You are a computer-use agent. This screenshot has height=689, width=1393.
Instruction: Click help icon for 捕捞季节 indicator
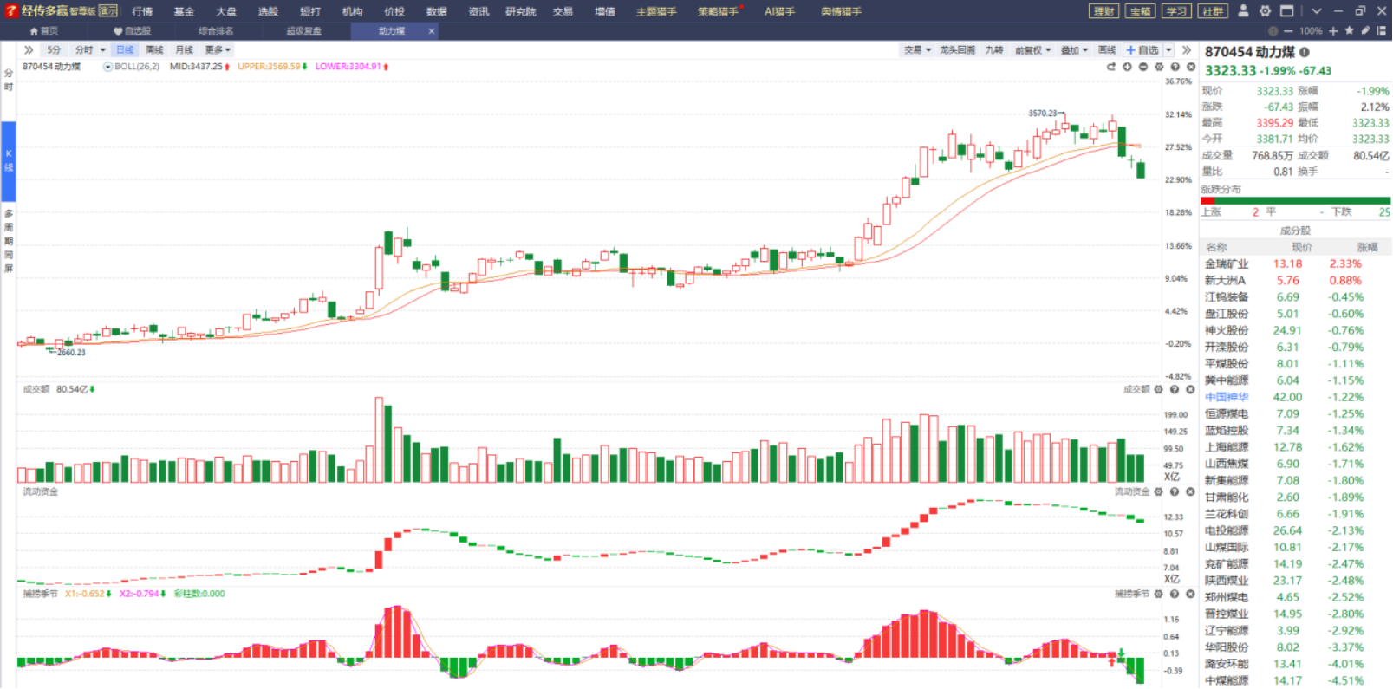click(x=1175, y=595)
